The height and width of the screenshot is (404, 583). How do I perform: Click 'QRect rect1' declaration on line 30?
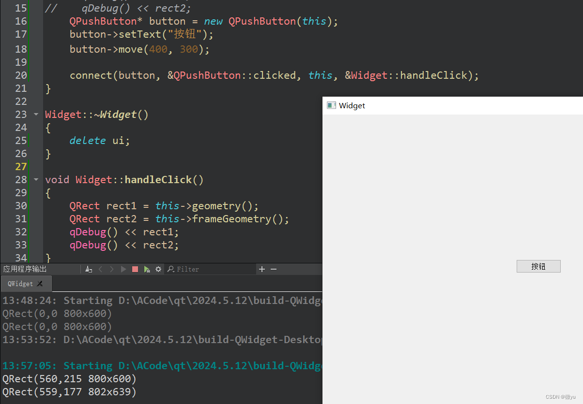[103, 206]
